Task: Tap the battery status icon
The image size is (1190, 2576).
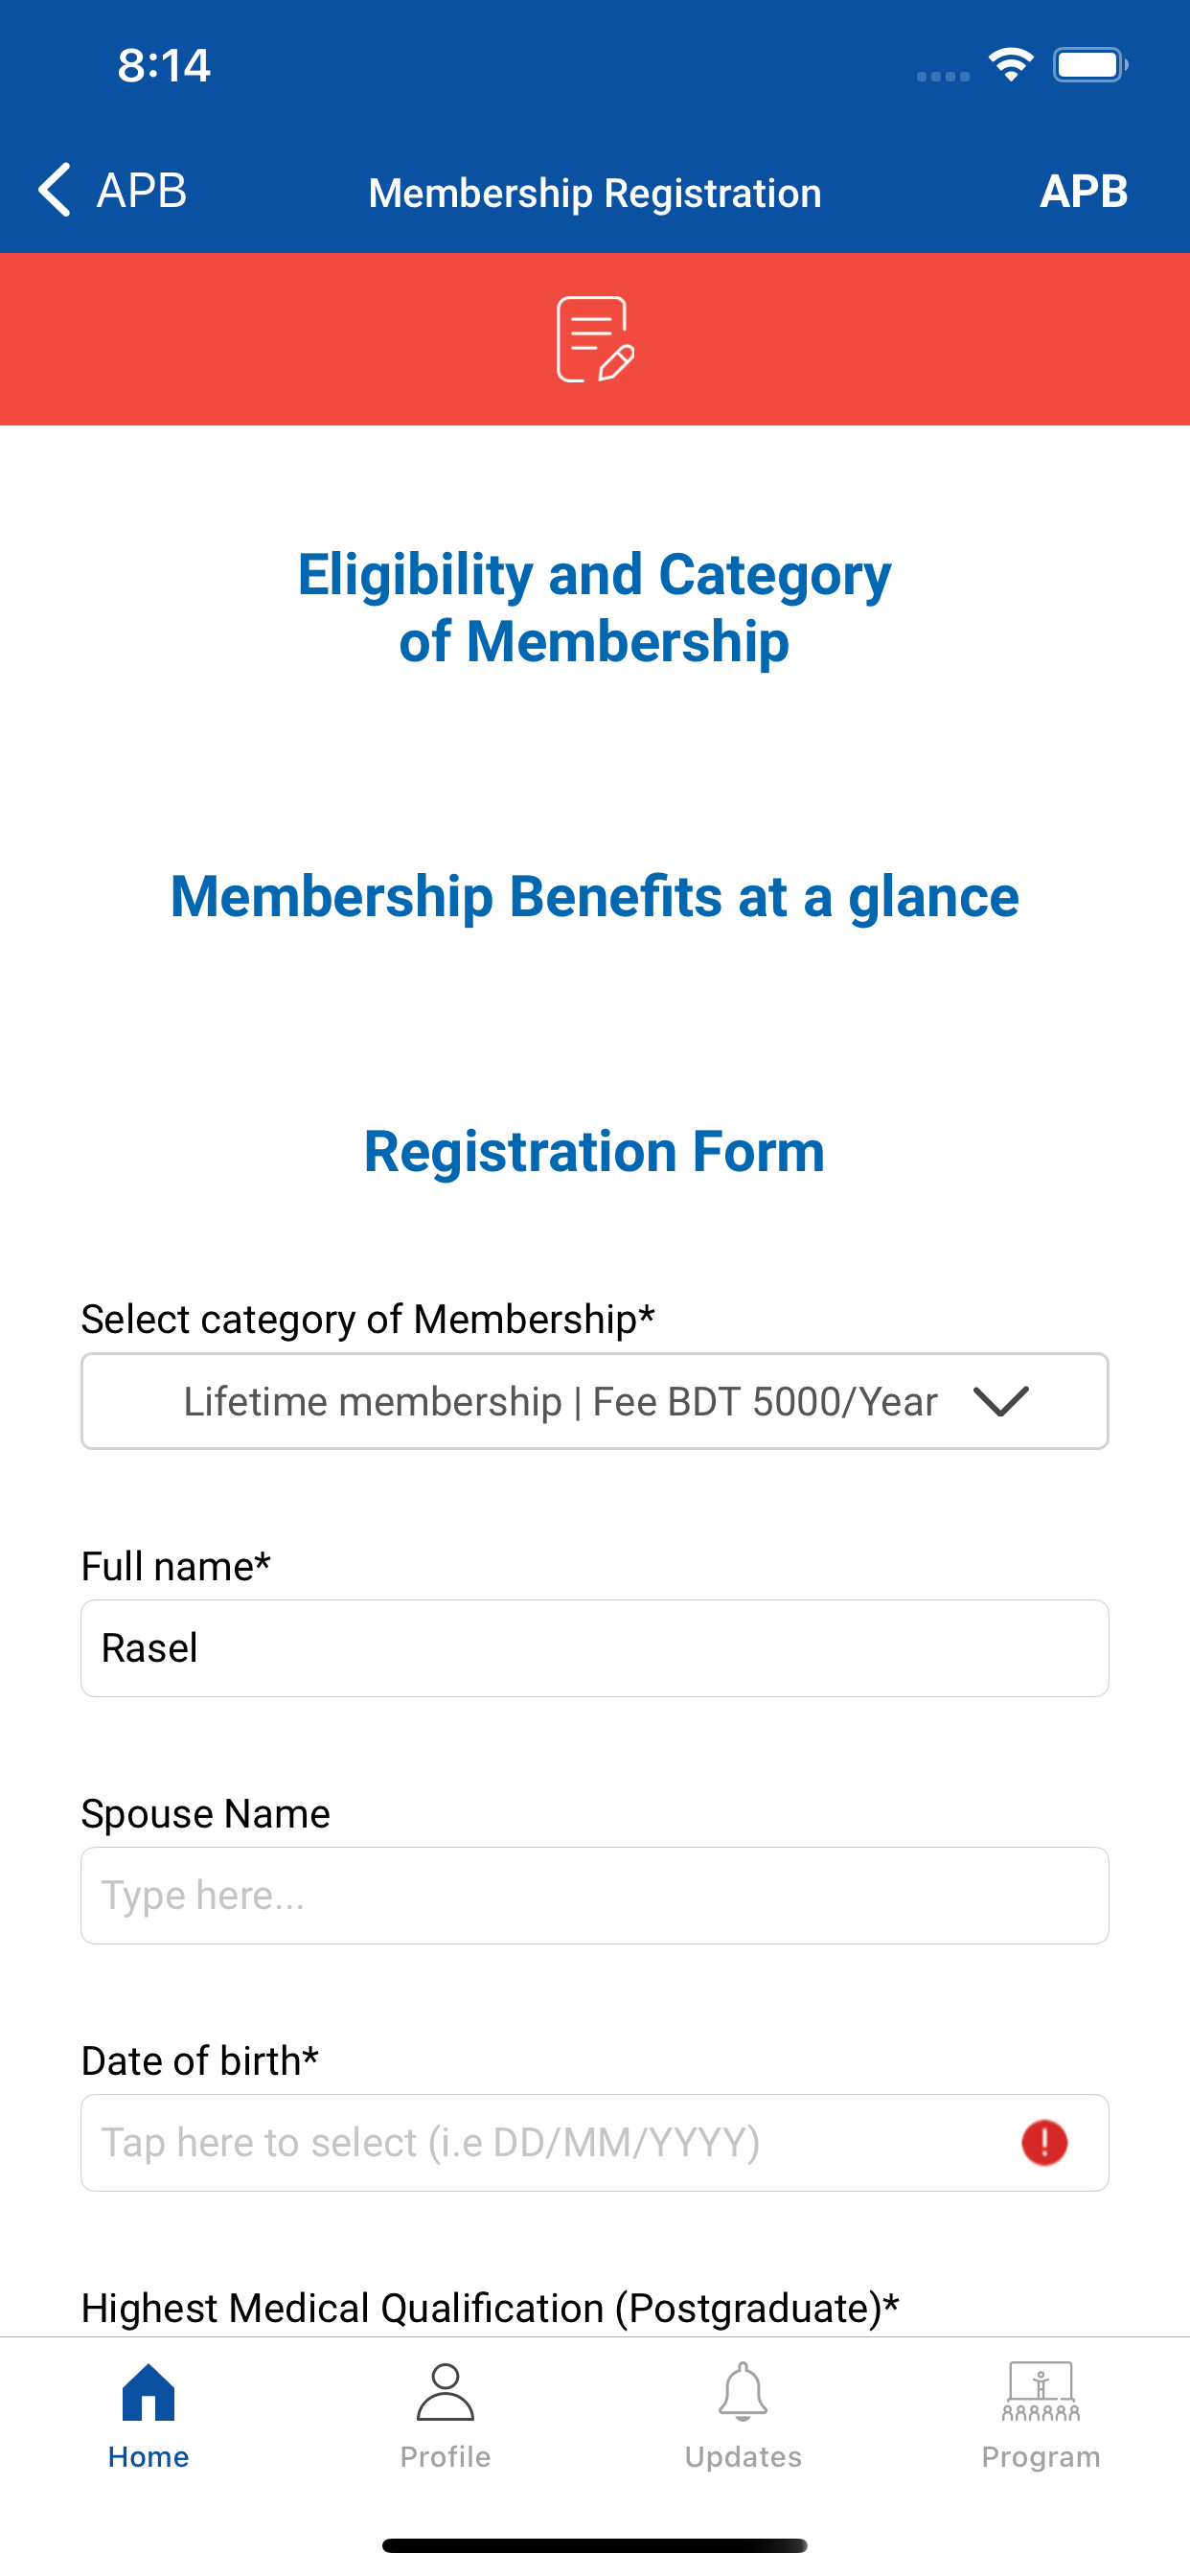Action: click(1090, 65)
